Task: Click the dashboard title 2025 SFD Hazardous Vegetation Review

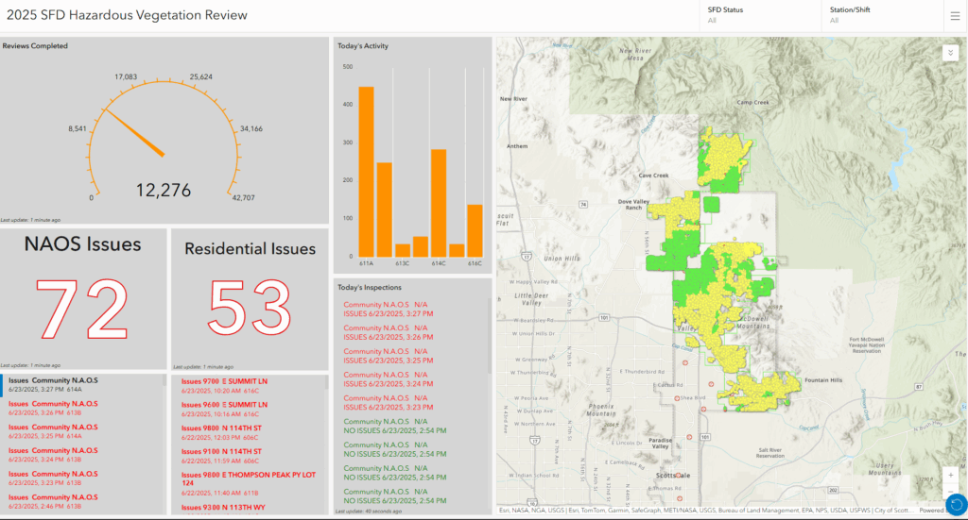Action: click(128, 15)
